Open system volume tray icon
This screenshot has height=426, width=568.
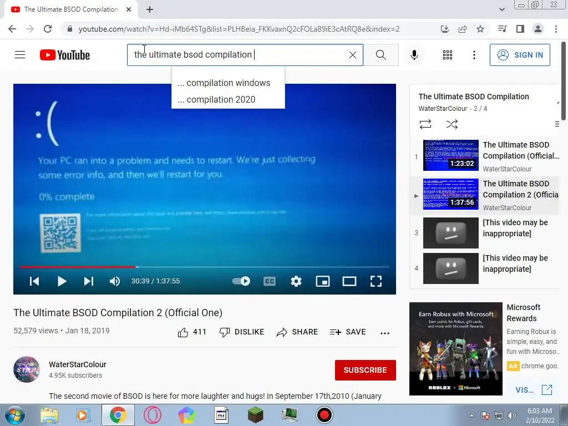[x=512, y=415]
